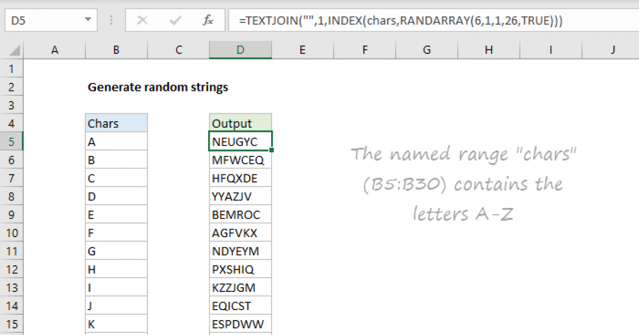Click the Enter checkmark formula icon
Viewport: 639px width, 335px height.
(175, 21)
